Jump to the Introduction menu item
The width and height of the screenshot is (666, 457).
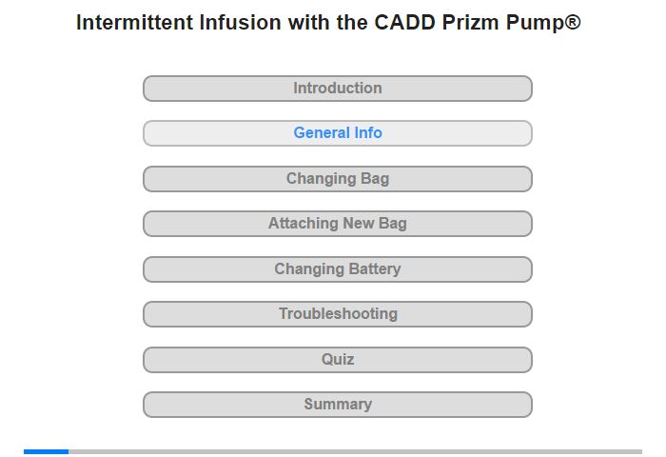(337, 89)
